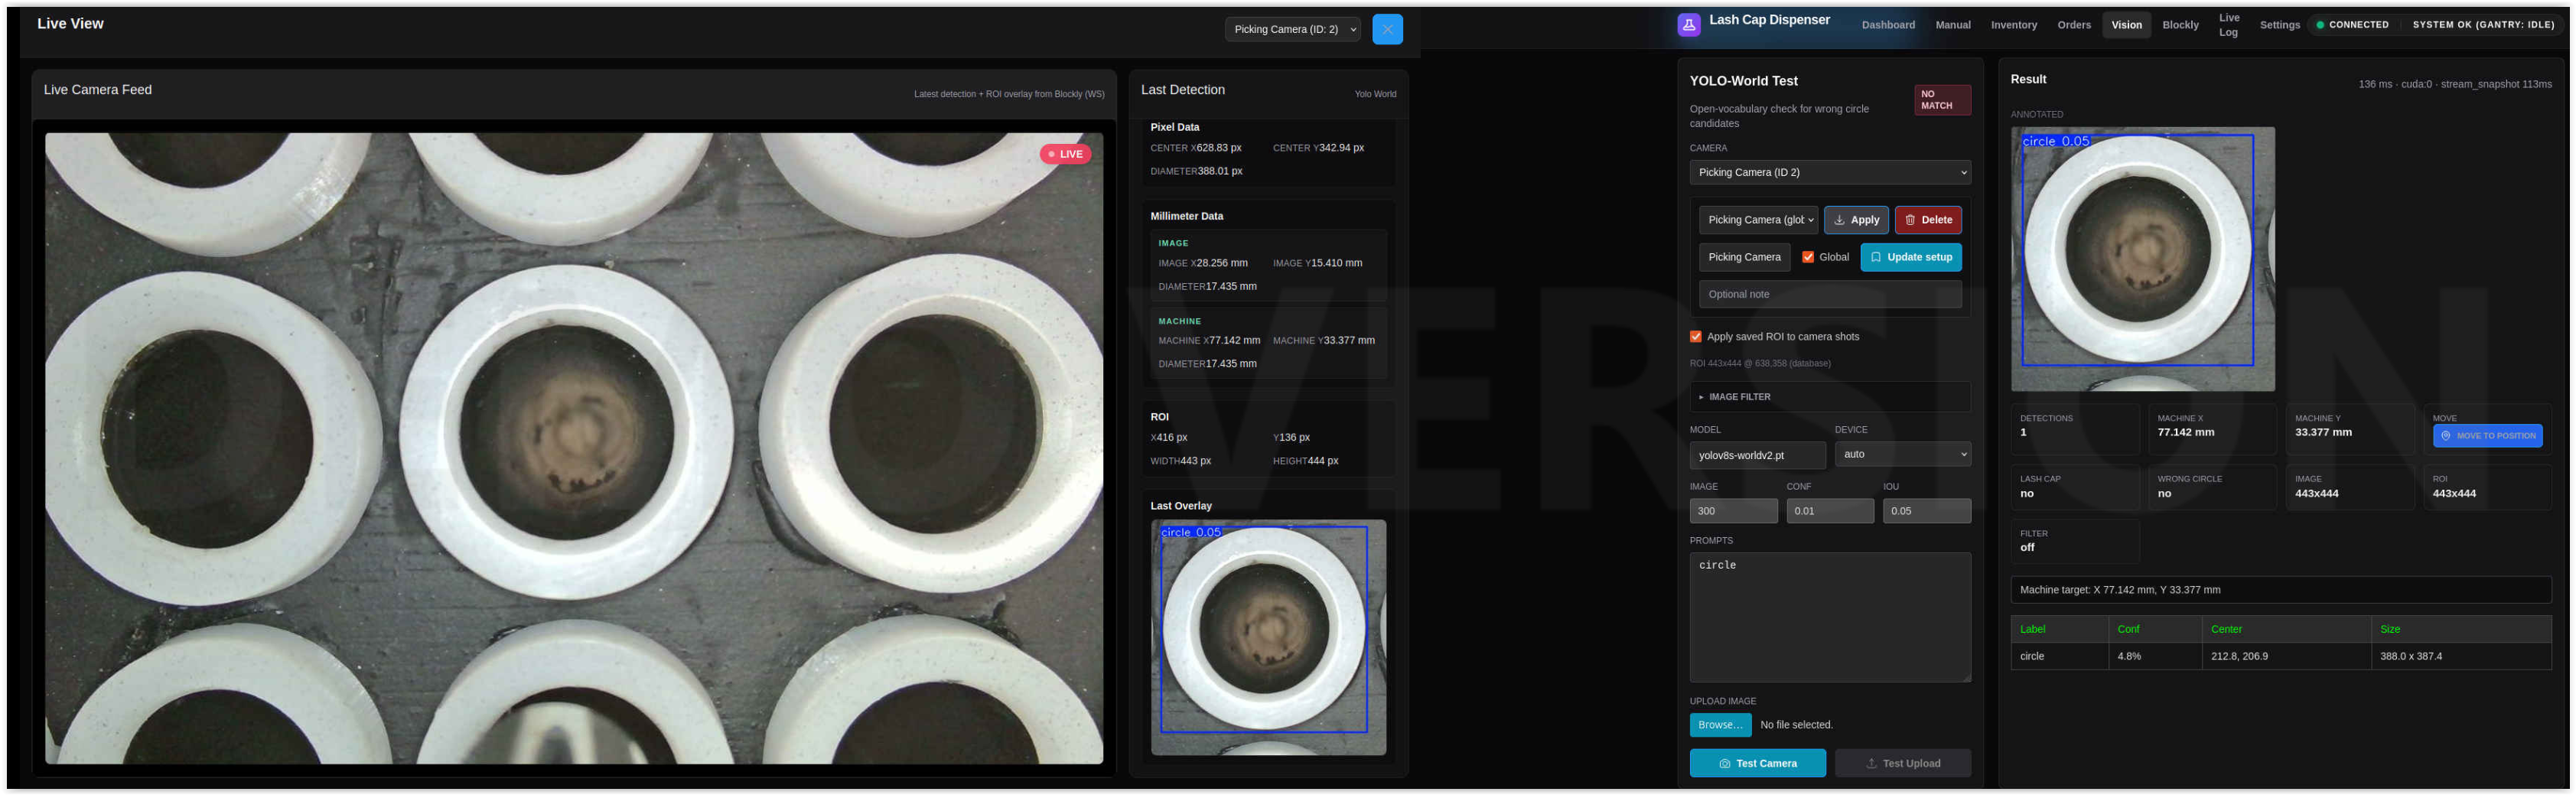Click the No file selected. text
Image resolution: width=2576 pixels, height=795 pixels.
[x=1796, y=725]
